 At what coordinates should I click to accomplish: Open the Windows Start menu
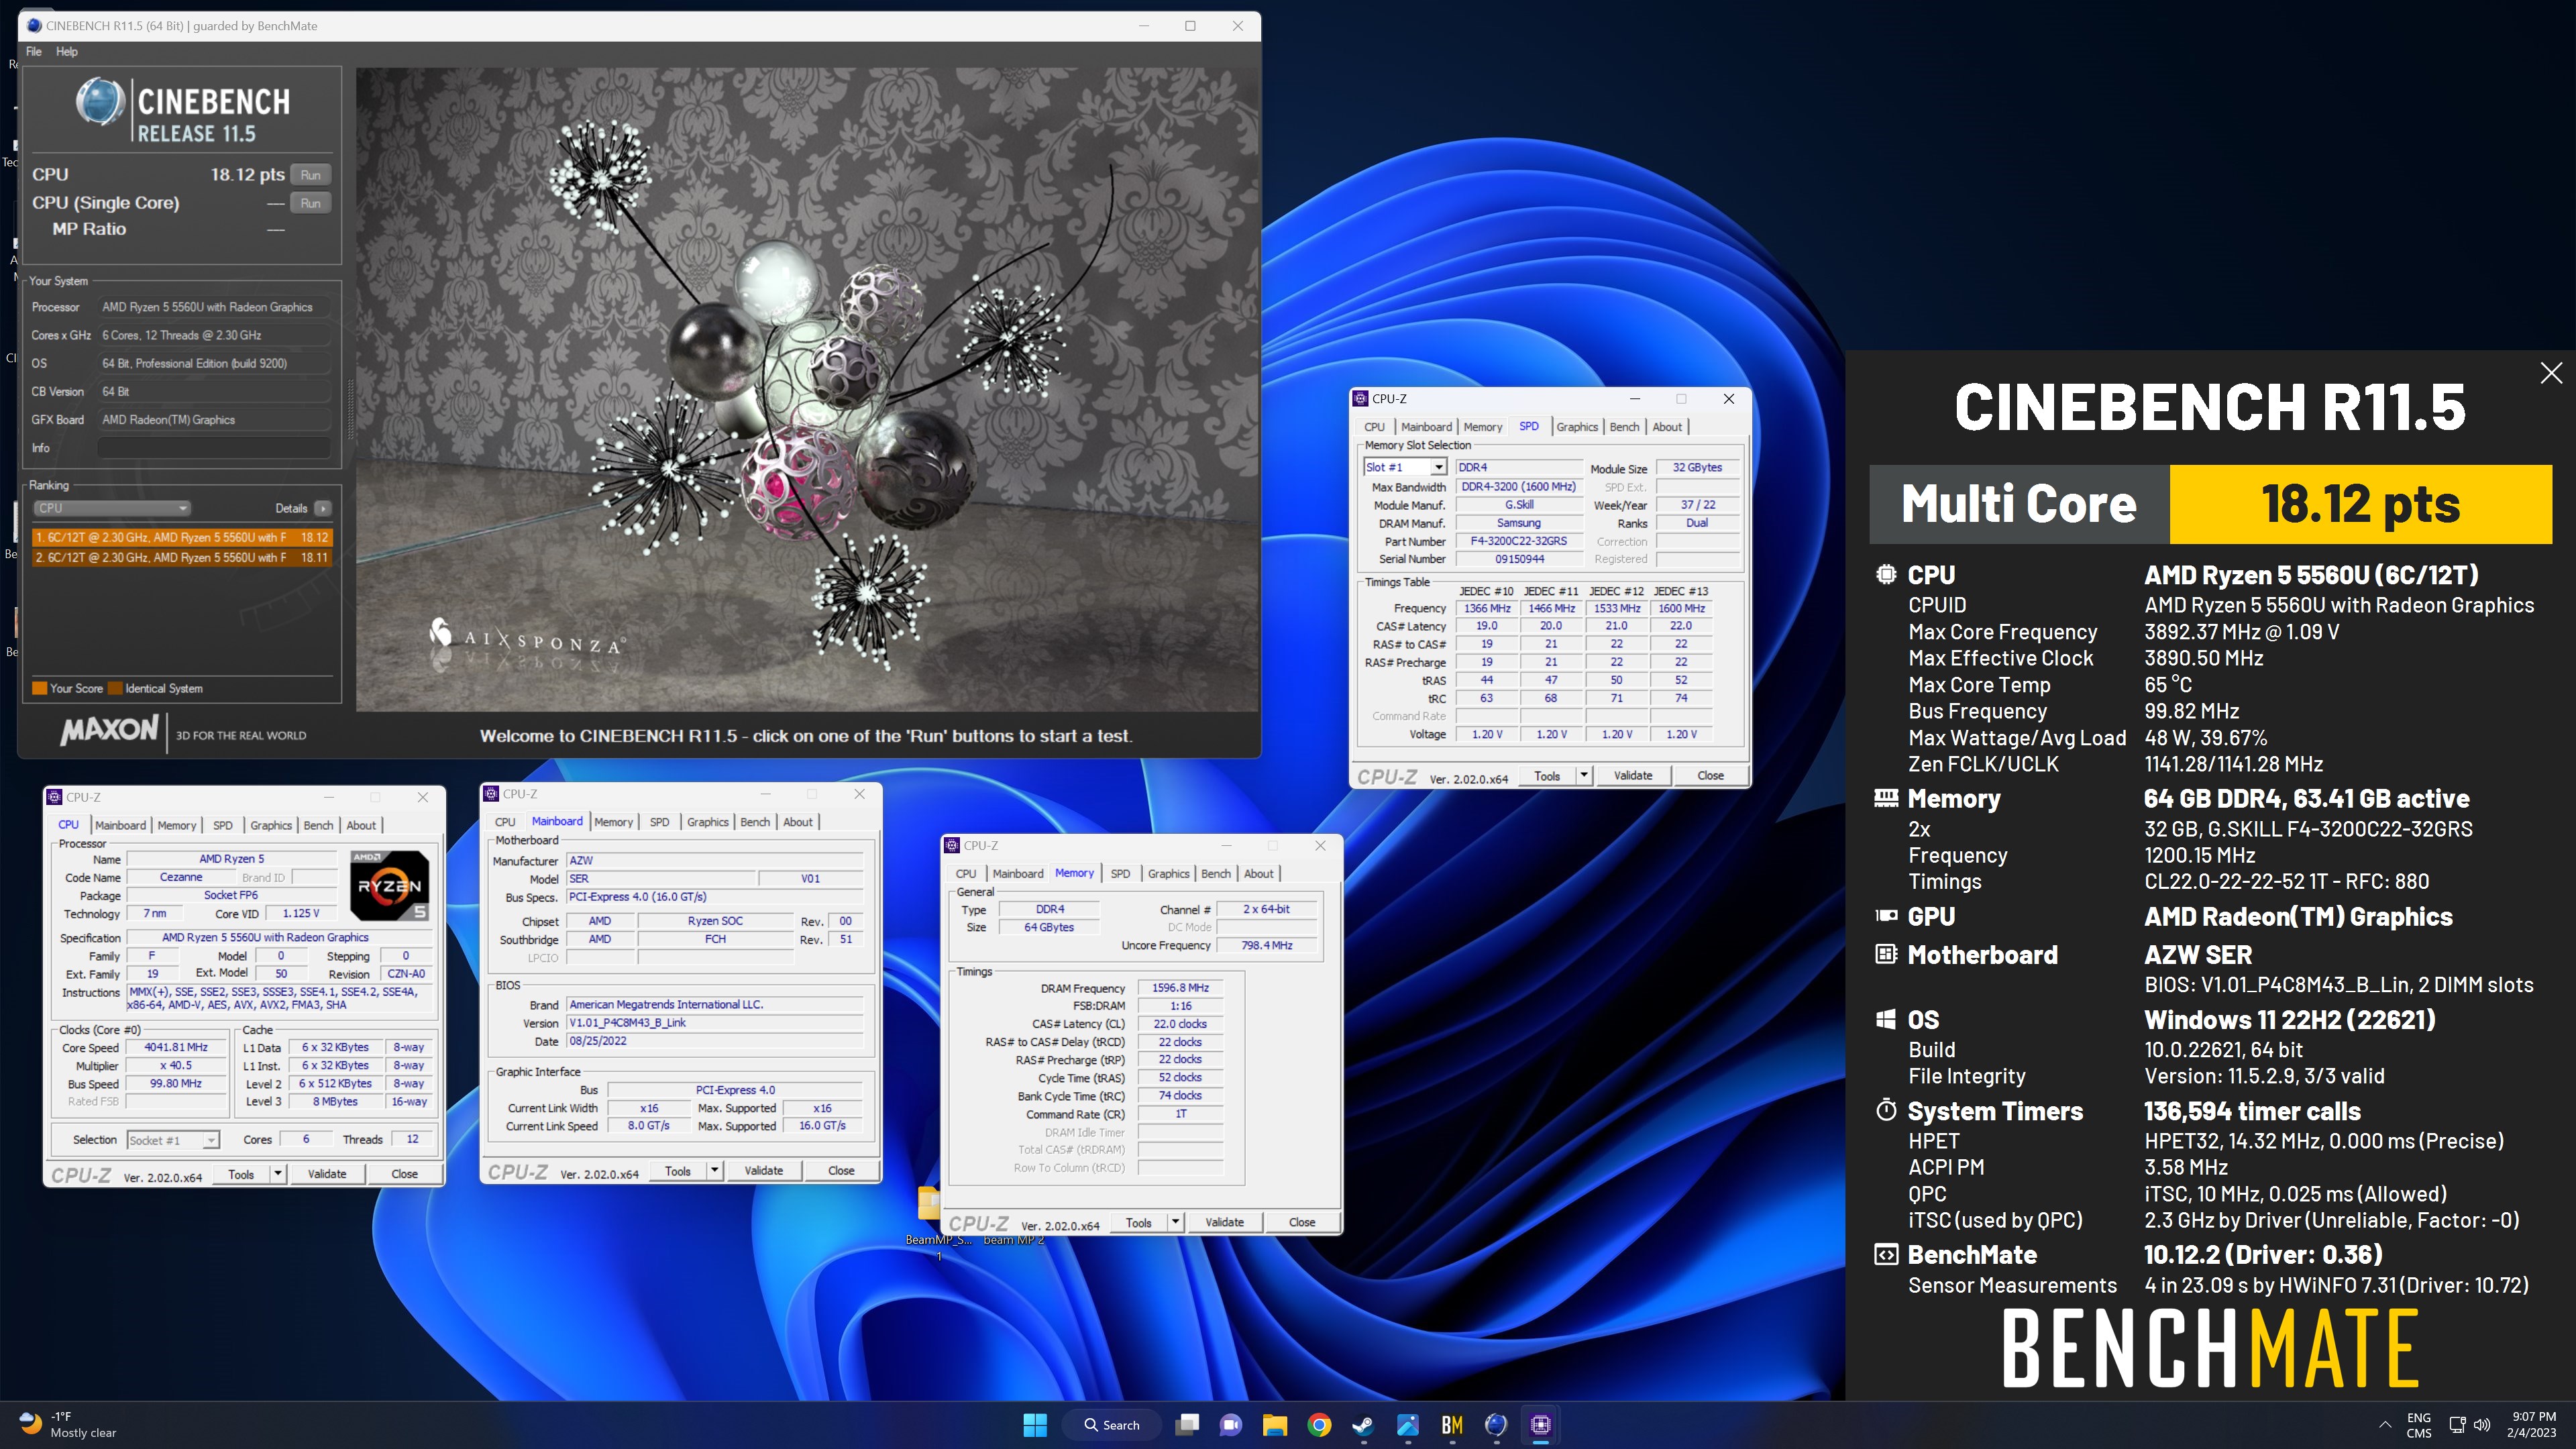1035,1425
